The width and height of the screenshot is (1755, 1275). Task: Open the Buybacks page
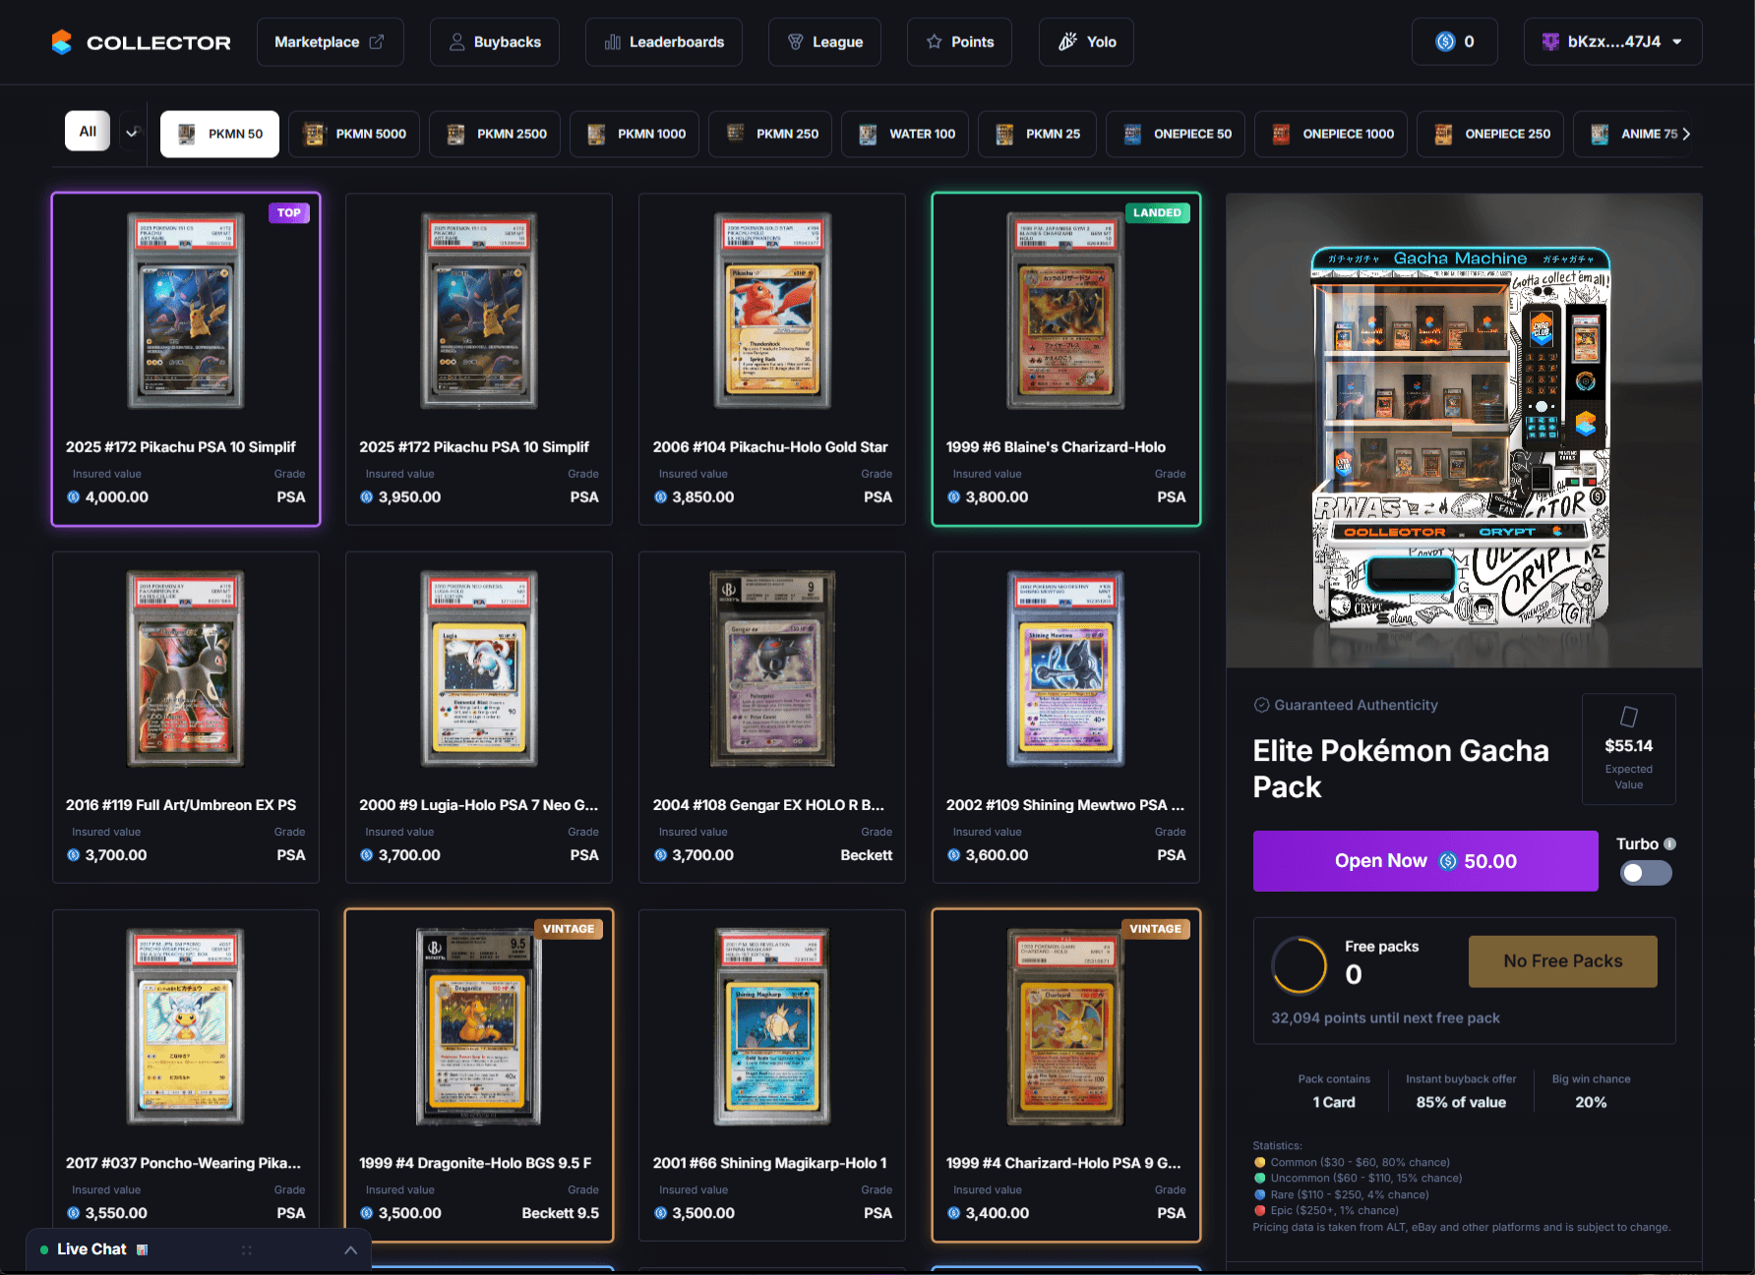point(495,42)
